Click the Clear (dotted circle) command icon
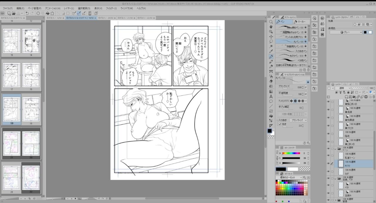376x203 pixels. (38, 13)
